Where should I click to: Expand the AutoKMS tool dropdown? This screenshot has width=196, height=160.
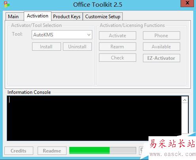coord(62,35)
